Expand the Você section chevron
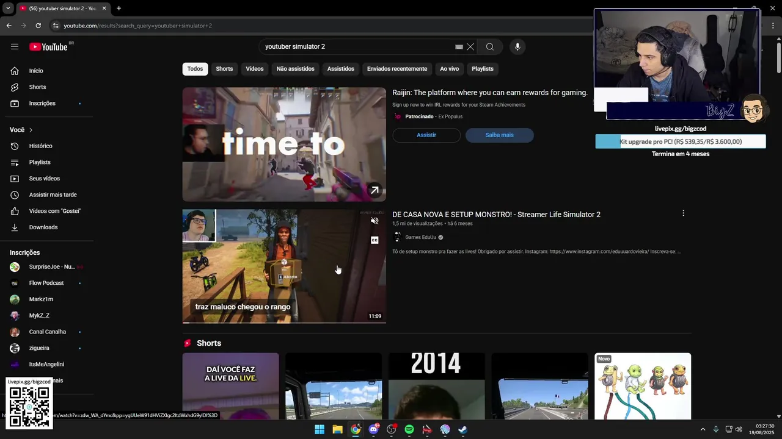This screenshot has height=439, width=782. (31, 130)
